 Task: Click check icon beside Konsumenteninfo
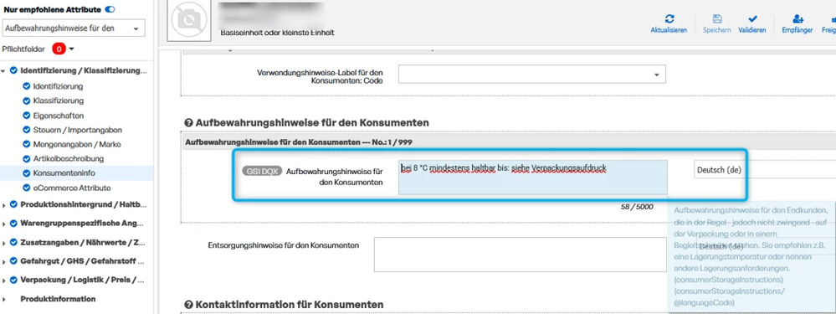(x=26, y=173)
